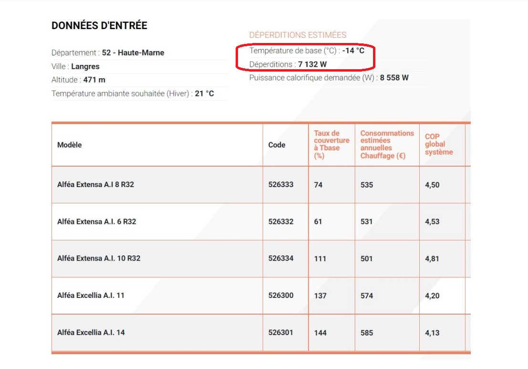This screenshot has height=369, width=528.
Task: Click the Modèle column header
Action: [70, 145]
